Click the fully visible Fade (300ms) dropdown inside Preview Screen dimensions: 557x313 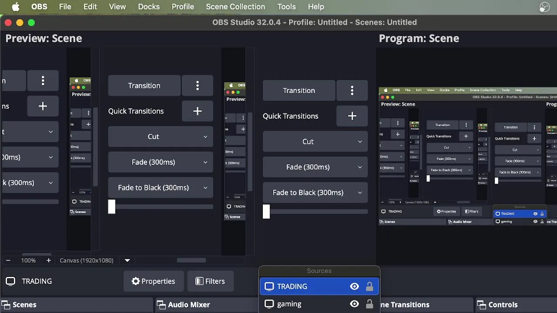(161, 162)
